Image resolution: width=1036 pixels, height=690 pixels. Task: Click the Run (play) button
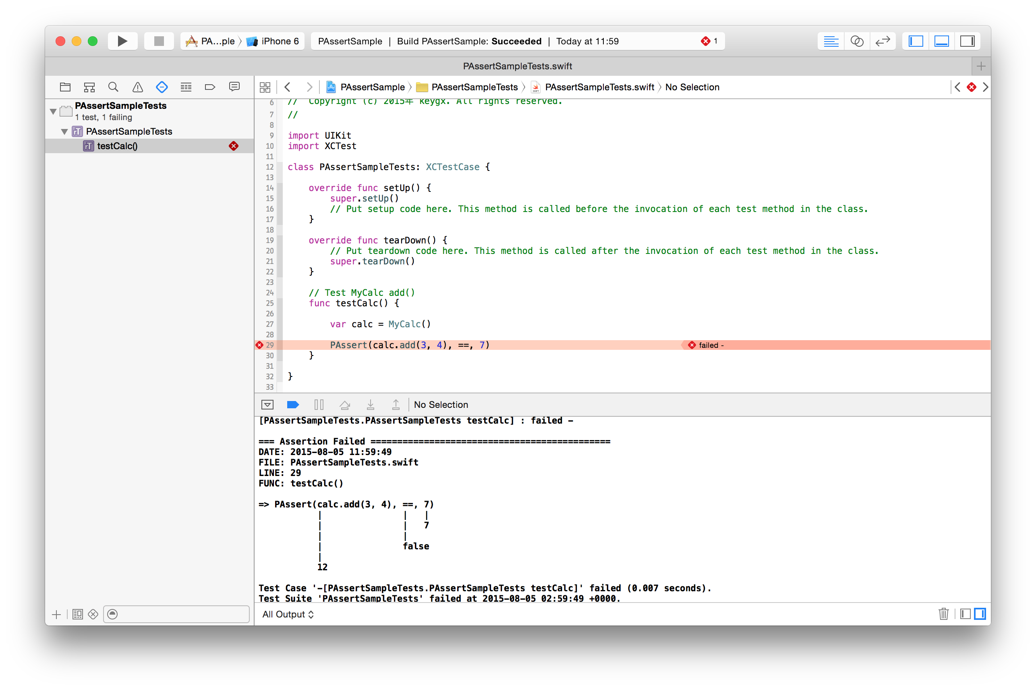[122, 42]
